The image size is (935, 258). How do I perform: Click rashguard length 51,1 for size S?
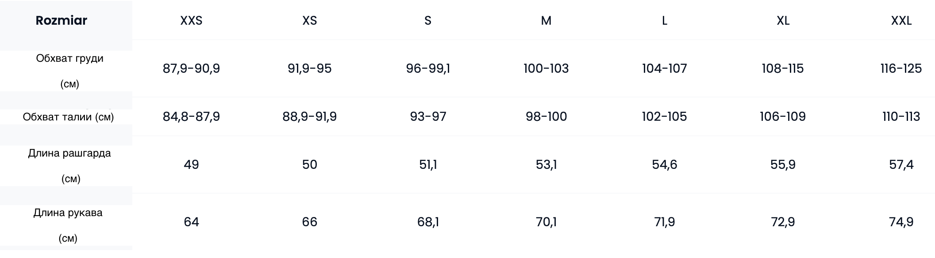(427, 165)
